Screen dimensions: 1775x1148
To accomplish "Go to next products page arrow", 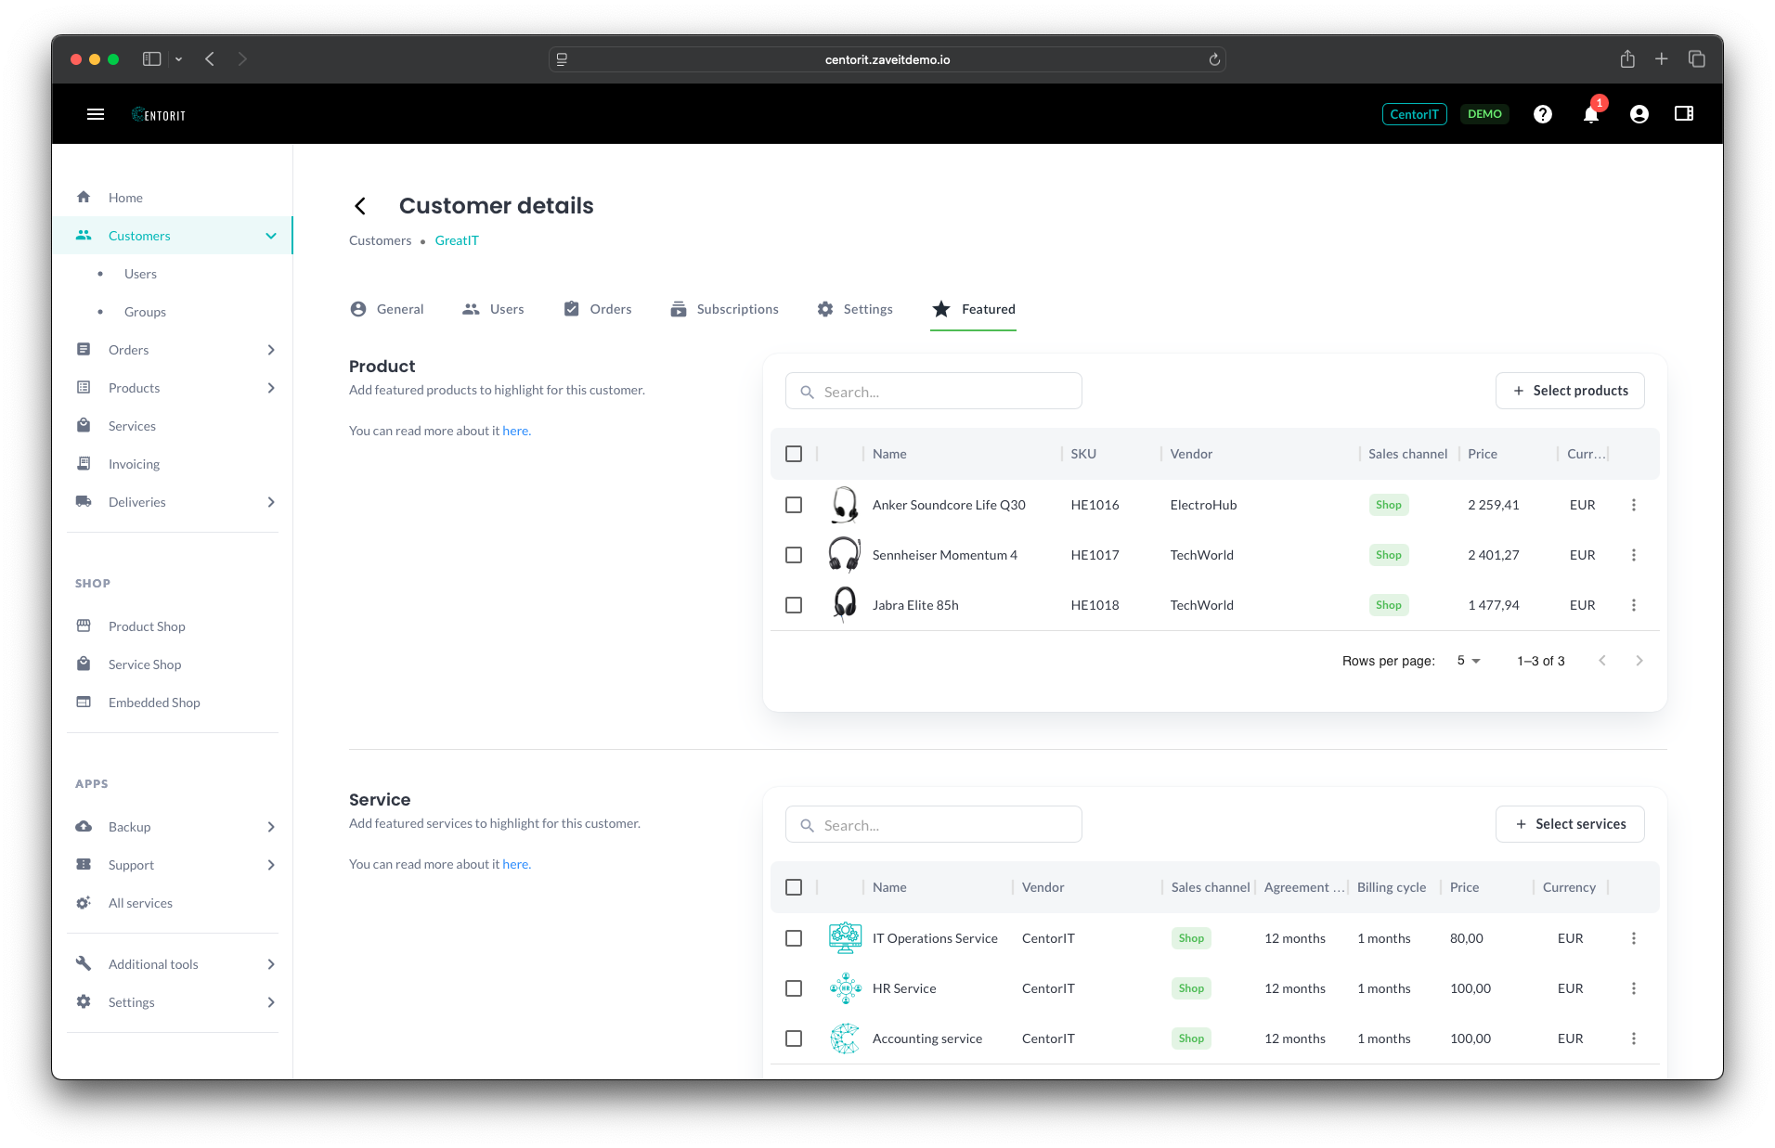I will click(1639, 661).
